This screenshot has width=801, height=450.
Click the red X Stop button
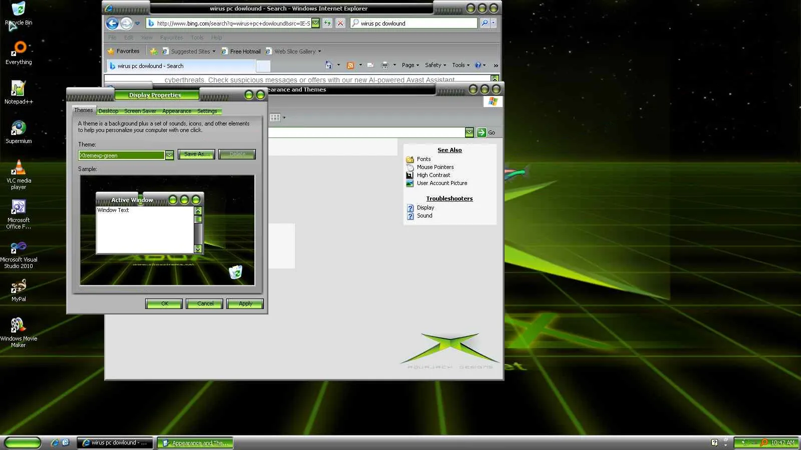pyautogui.click(x=340, y=23)
